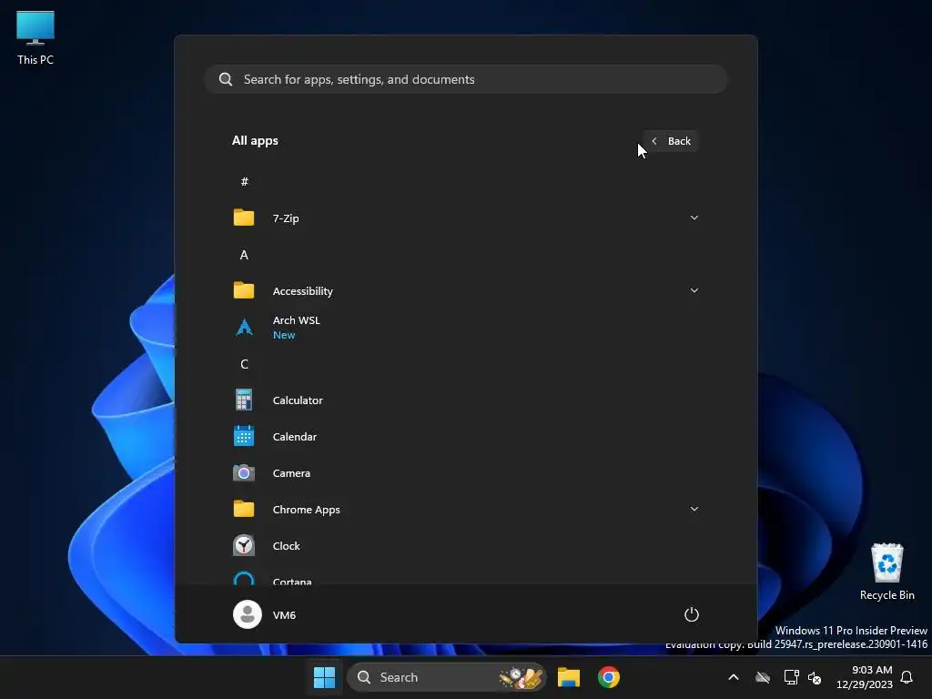Viewport: 932px width, 699px height.
Task: Click the muted volume tray icon
Action: (815, 677)
